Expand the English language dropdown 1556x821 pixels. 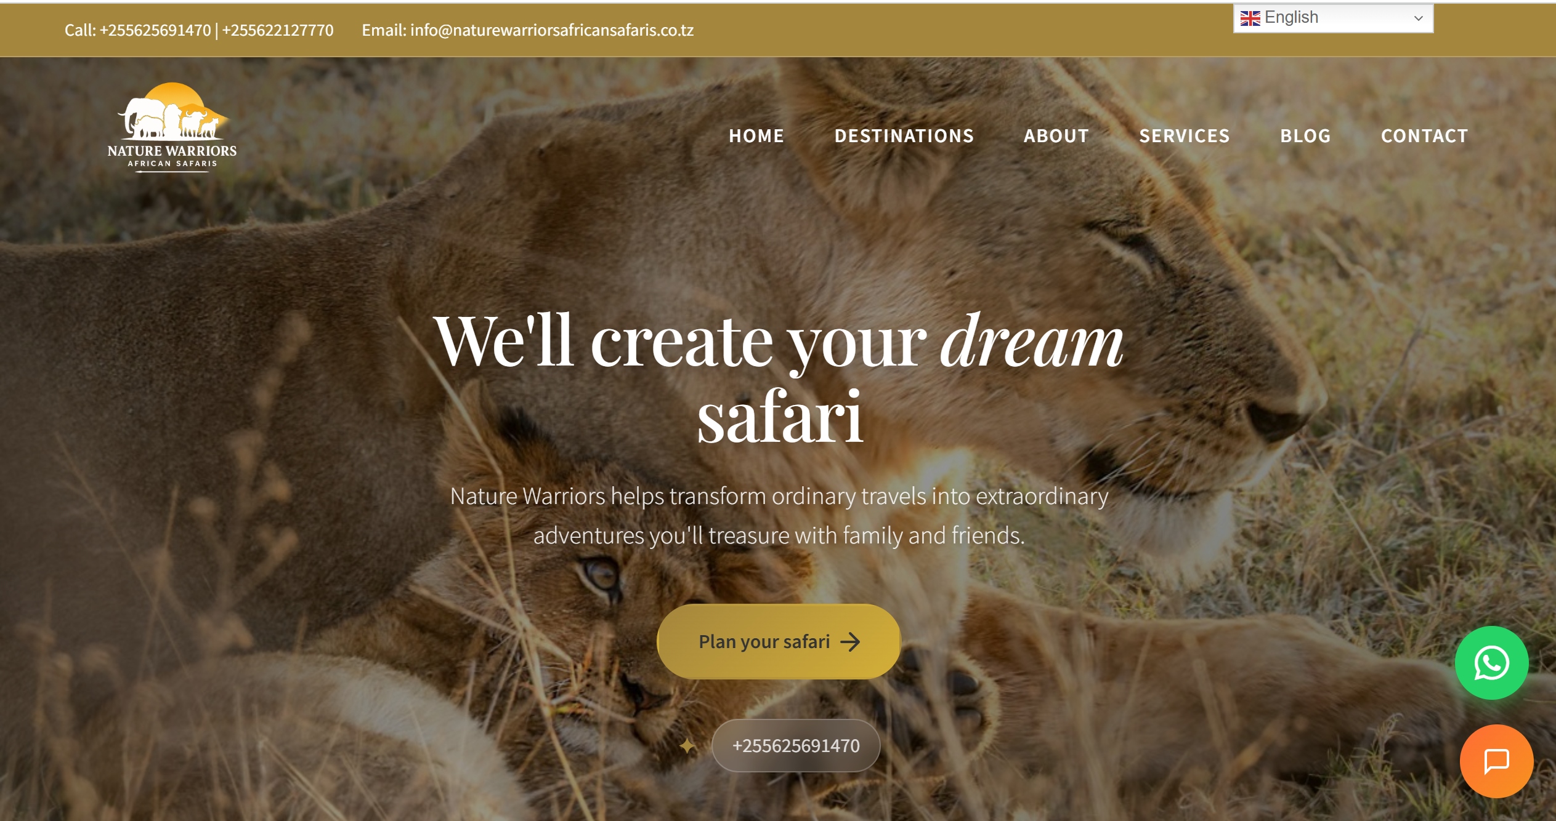[x=1333, y=18]
